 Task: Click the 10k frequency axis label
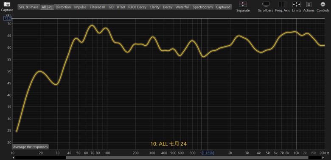(x=296, y=153)
